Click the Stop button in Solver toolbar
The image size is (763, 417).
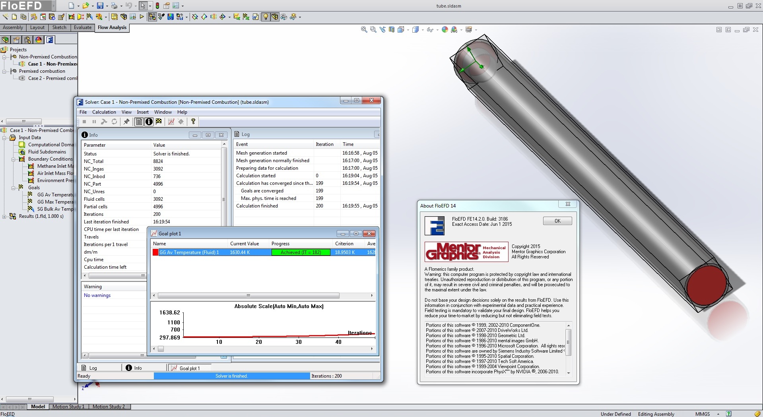click(x=84, y=122)
